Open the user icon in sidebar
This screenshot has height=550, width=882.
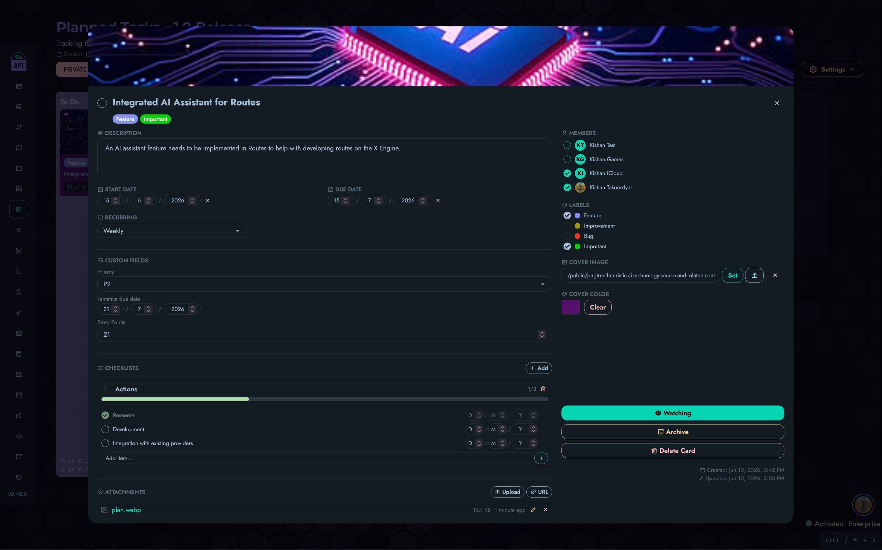[x=19, y=292]
